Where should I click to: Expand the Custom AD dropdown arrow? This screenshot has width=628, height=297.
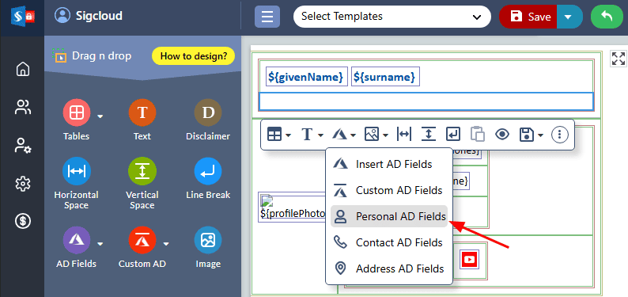click(166, 244)
